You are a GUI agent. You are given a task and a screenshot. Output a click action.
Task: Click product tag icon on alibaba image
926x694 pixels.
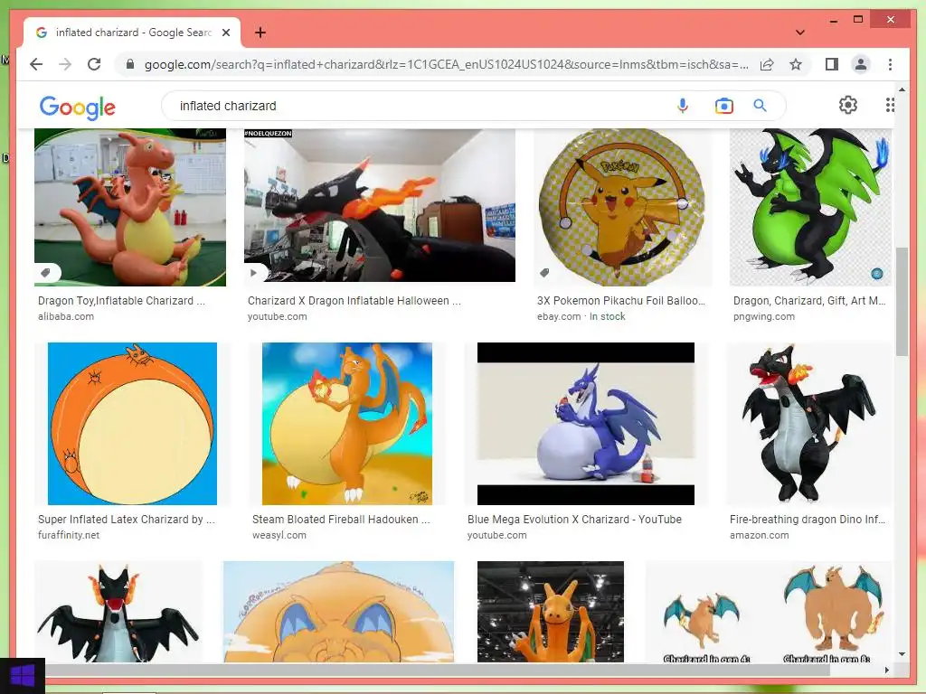[46, 273]
